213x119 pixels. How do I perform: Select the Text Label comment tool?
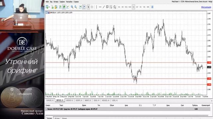click(x=107, y=7)
